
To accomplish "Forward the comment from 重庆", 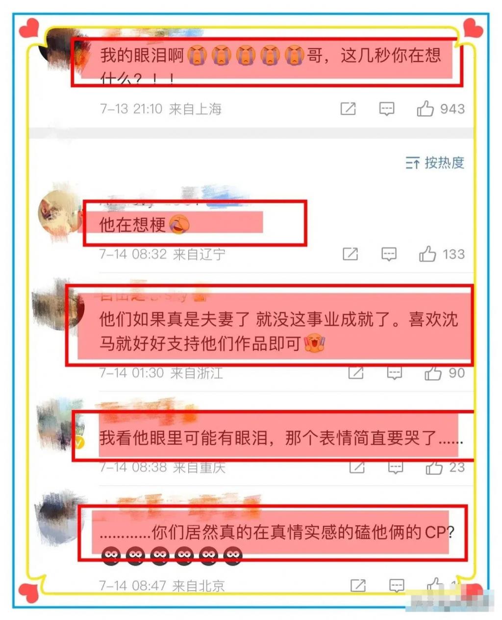I will [x=356, y=467].
